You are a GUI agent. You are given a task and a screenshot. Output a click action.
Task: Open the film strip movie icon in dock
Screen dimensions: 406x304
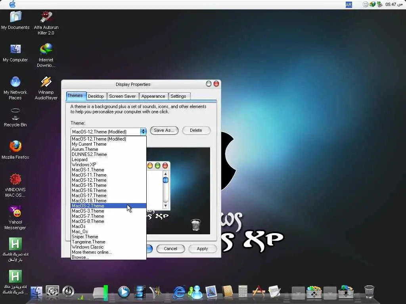click(x=140, y=292)
